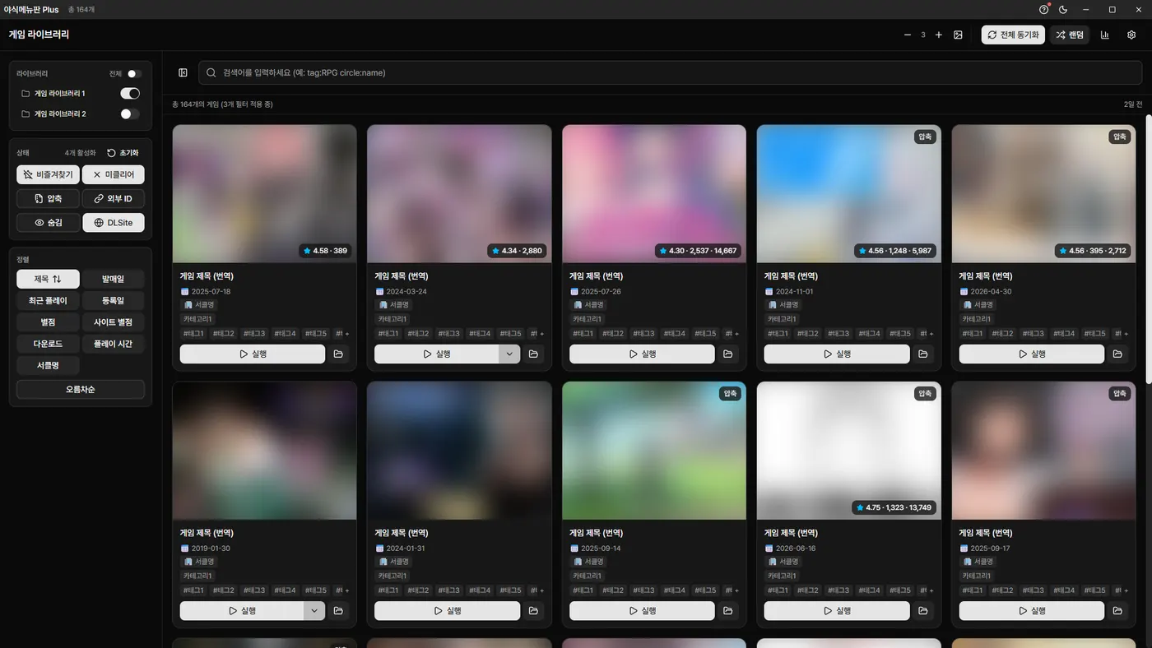This screenshot has width=1152, height=648.
Task: Toggle the 압축 status filter
Action: click(48, 198)
